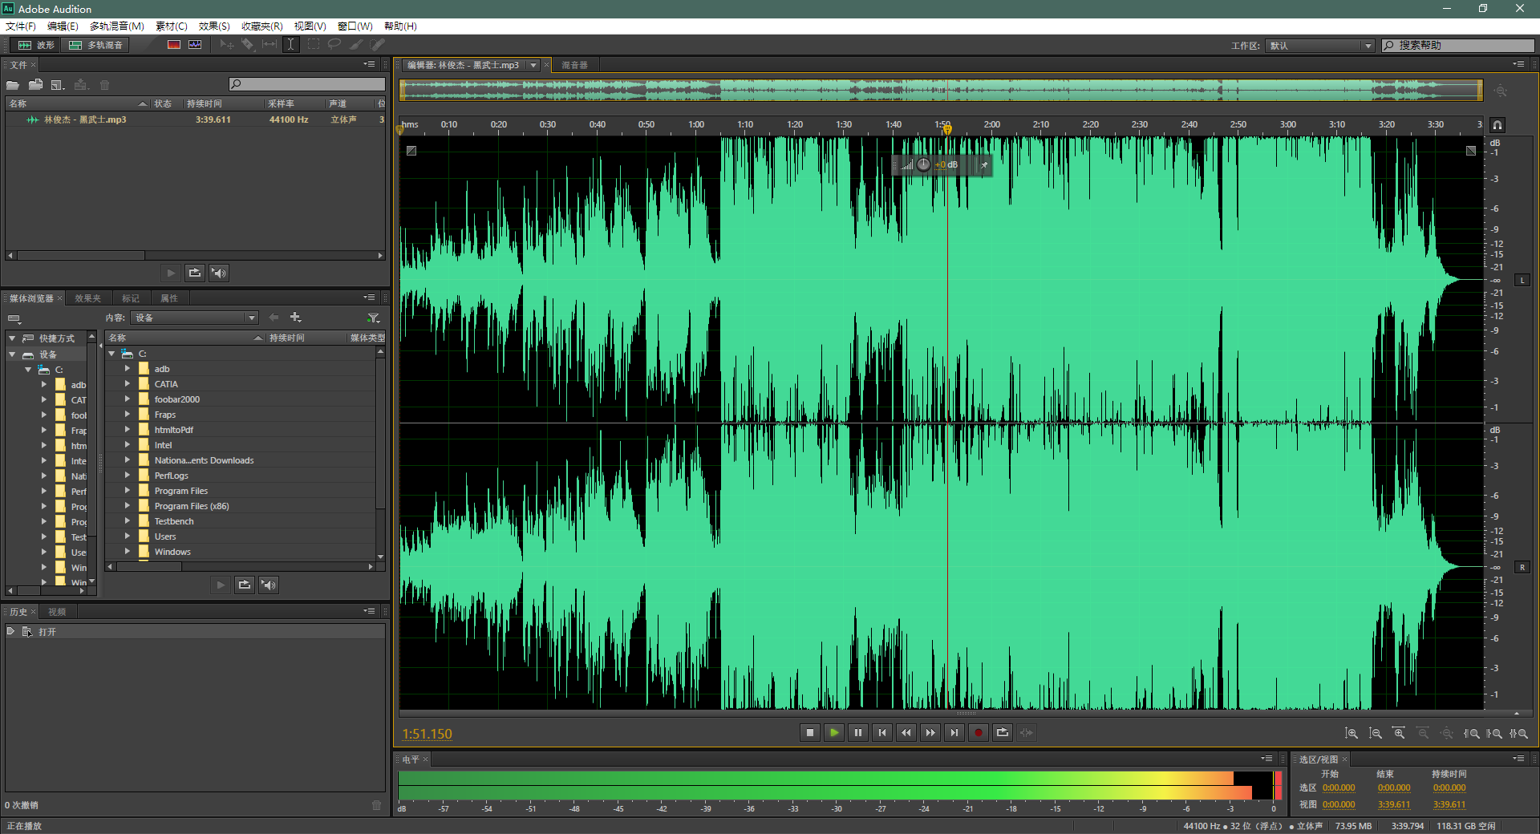Image resolution: width=1540 pixels, height=834 pixels.
Task: Open the 内容 devices dropdown
Action: pyautogui.click(x=194, y=318)
